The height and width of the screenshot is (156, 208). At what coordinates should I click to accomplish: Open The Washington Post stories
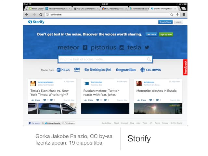click(98, 70)
